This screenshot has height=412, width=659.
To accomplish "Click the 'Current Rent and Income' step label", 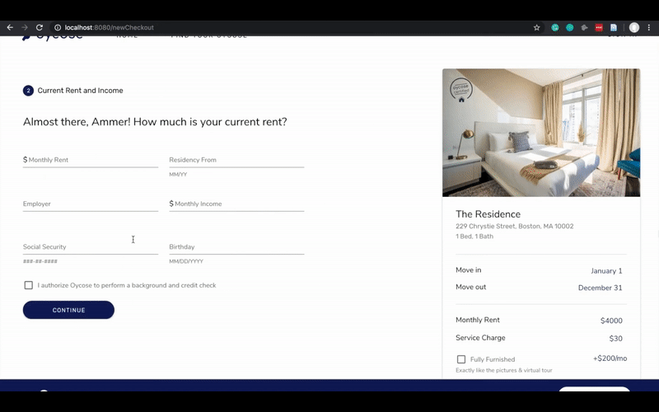I will point(80,91).
